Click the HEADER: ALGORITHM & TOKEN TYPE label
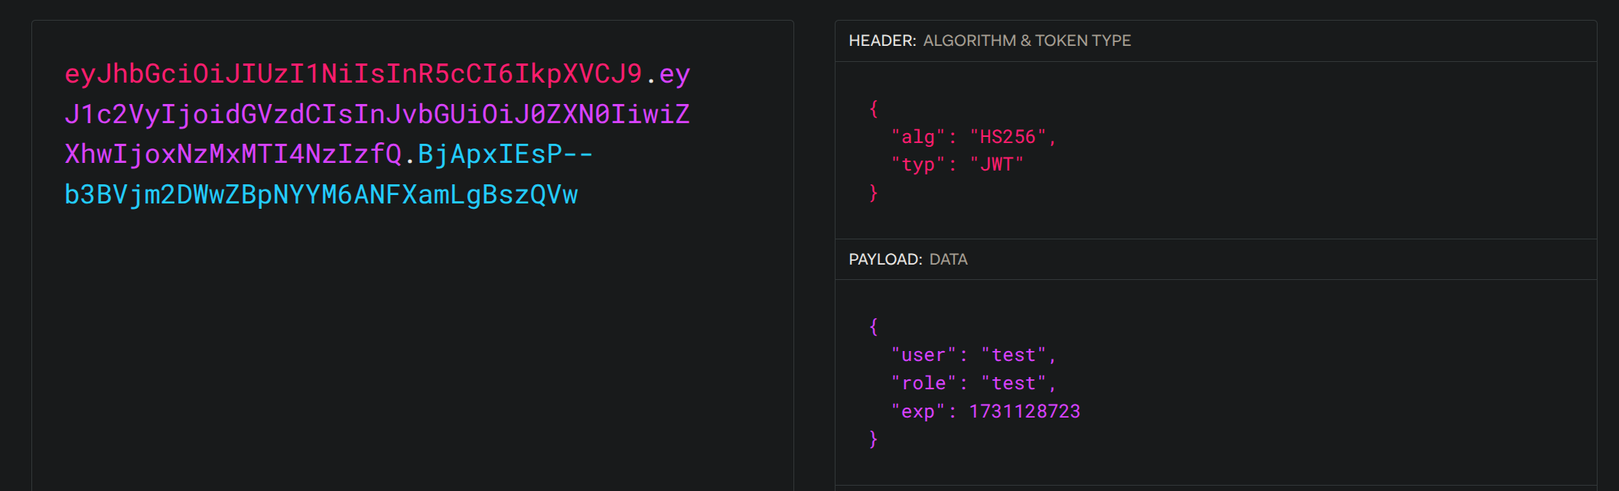 (989, 41)
